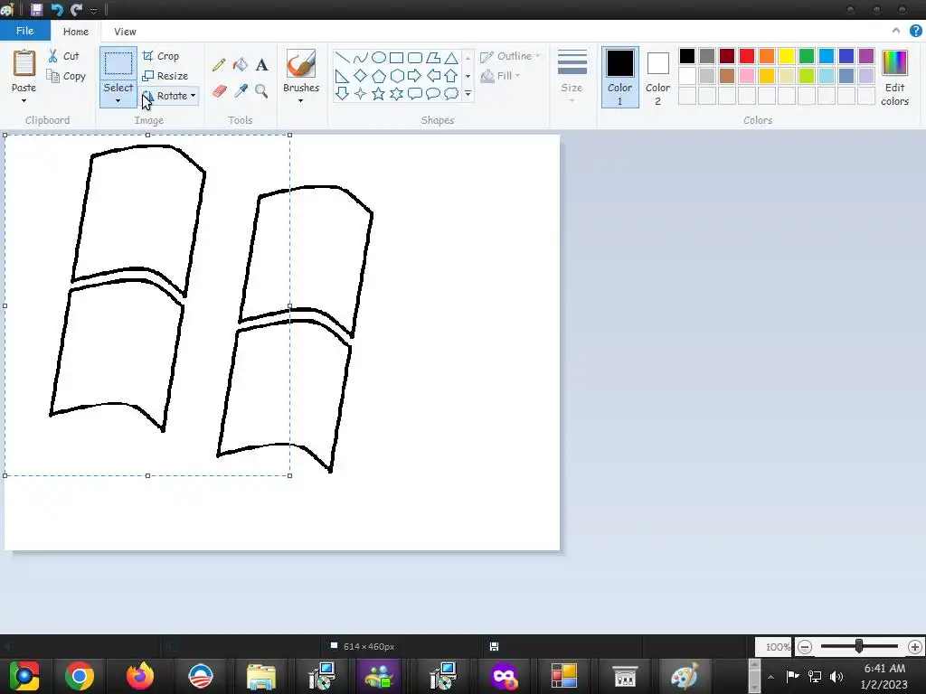Click the zoom out minus button

804,647
